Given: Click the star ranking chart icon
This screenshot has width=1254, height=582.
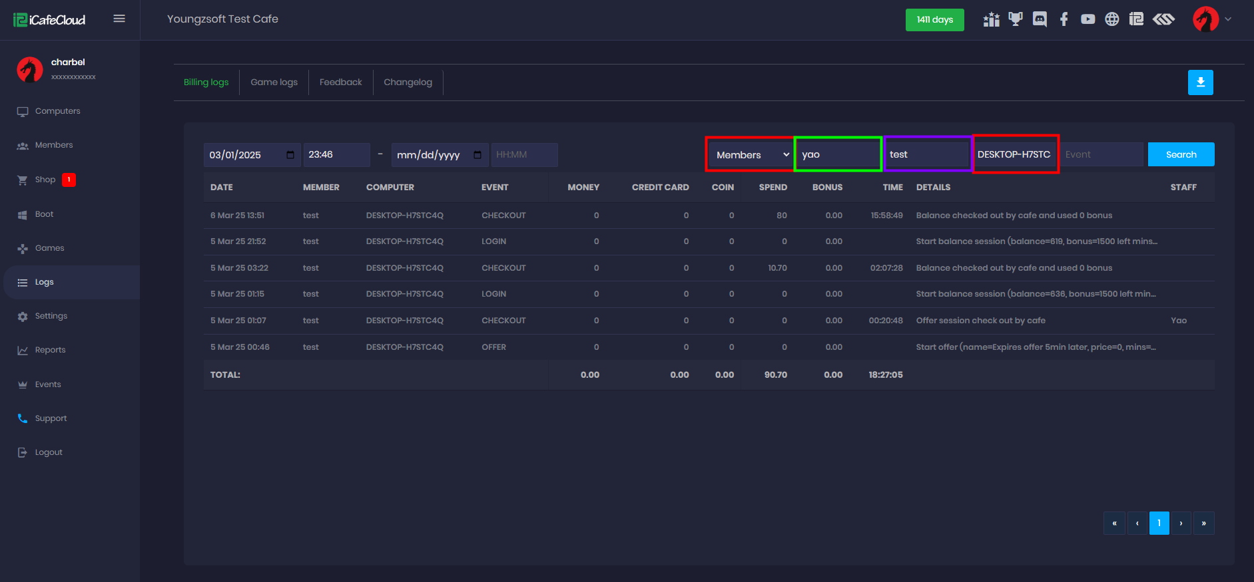Looking at the screenshot, I should pos(991,19).
